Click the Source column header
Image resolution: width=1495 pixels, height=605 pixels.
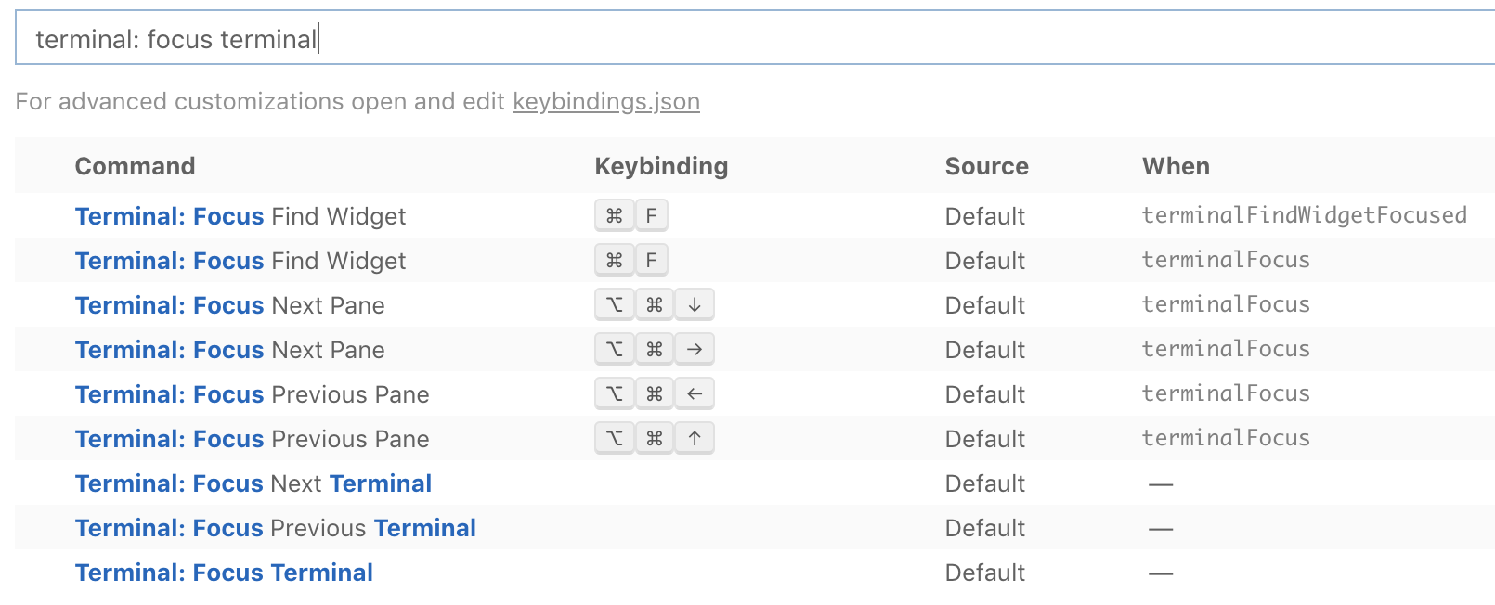click(986, 166)
